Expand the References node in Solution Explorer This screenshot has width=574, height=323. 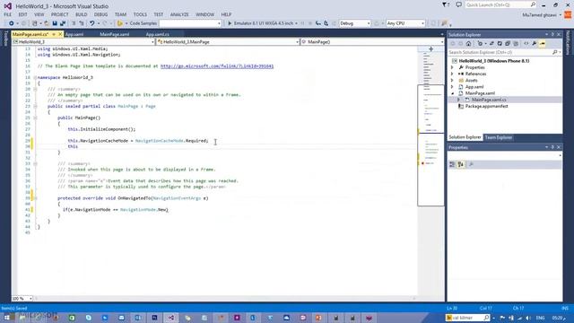[x=452, y=74]
